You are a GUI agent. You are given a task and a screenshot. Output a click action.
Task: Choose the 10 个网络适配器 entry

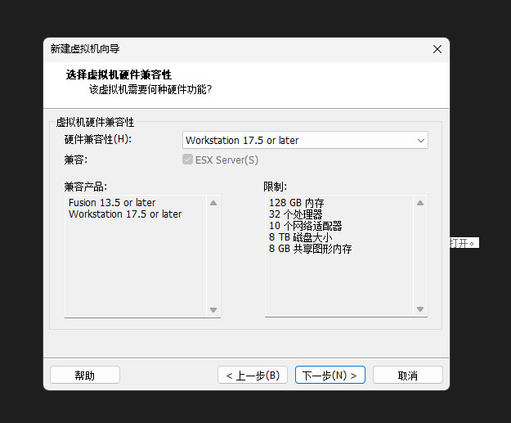[305, 226]
